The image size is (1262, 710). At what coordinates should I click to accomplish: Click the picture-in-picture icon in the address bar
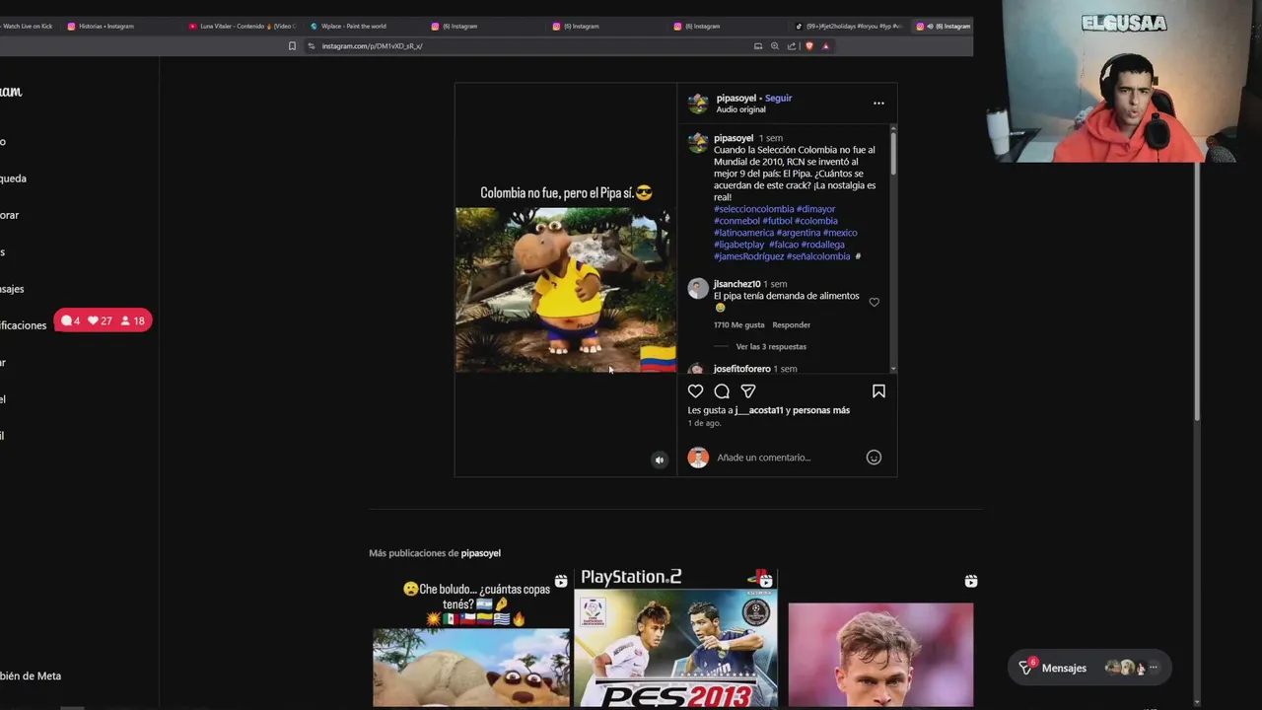tap(758, 46)
